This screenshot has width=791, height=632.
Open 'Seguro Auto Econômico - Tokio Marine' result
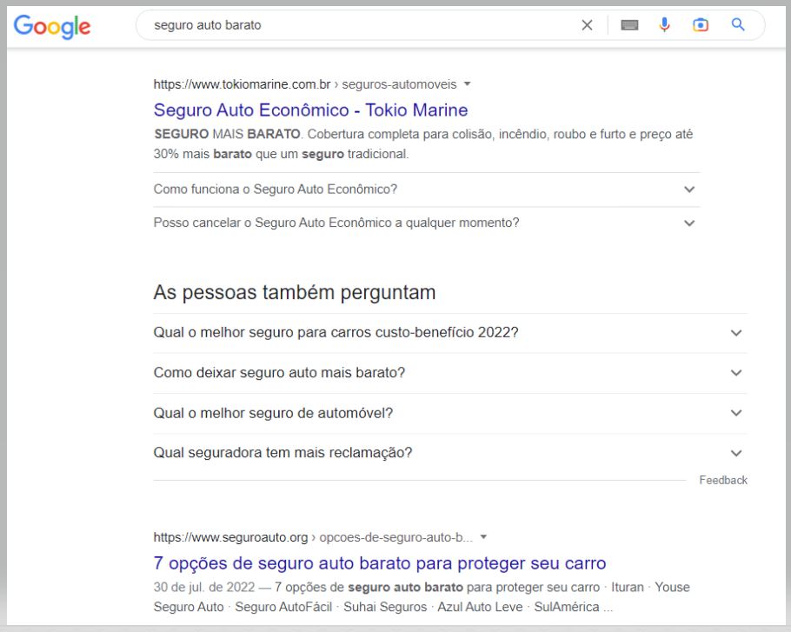310,110
